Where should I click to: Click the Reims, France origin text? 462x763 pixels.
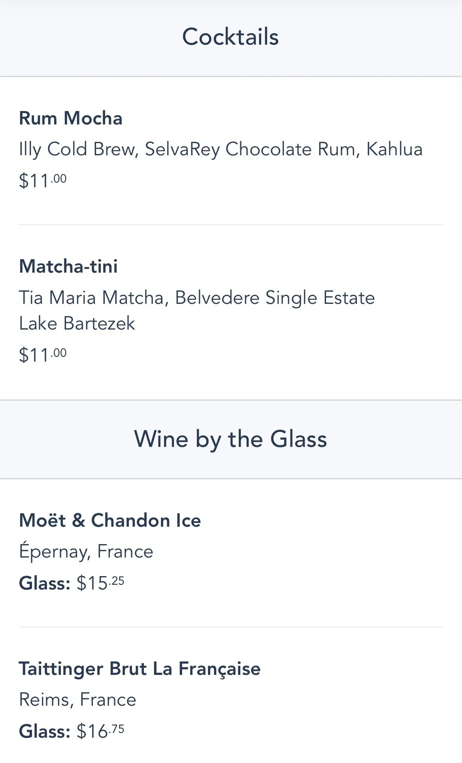77,700
